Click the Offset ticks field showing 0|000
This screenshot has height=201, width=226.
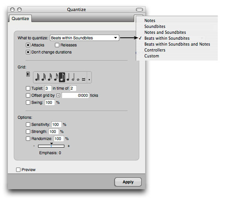click(x=75, y=95)
